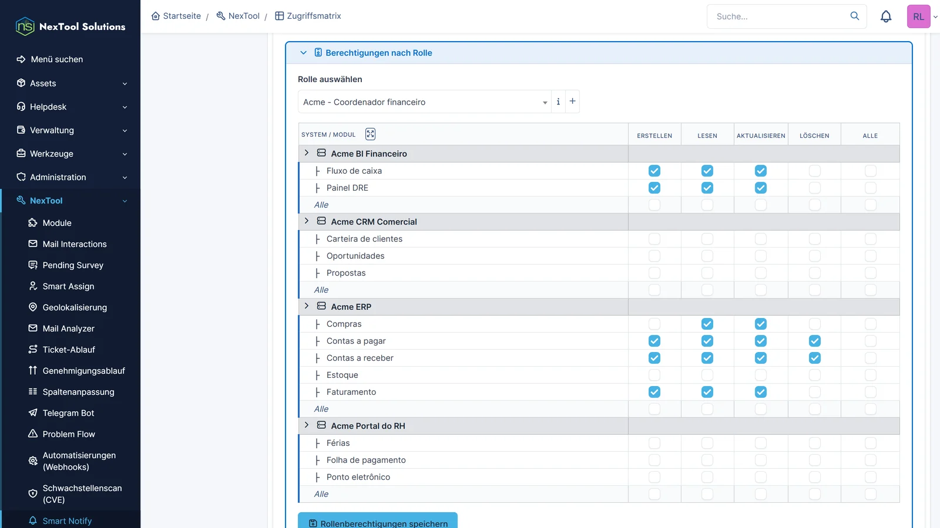
Task: Toggle the Acme CRM Comercial group
Action: tap(307, 221)
